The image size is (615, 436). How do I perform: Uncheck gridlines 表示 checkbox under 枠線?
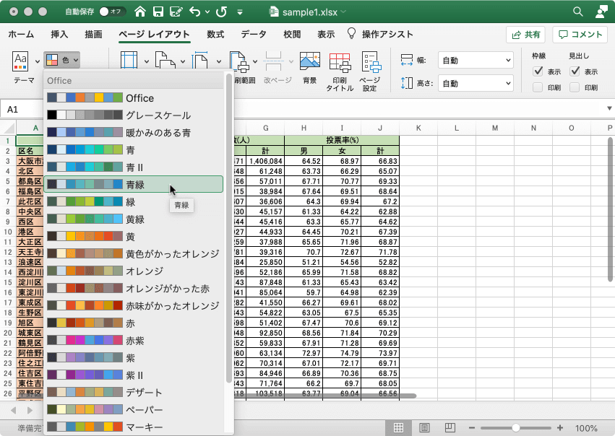pos(538,71)
